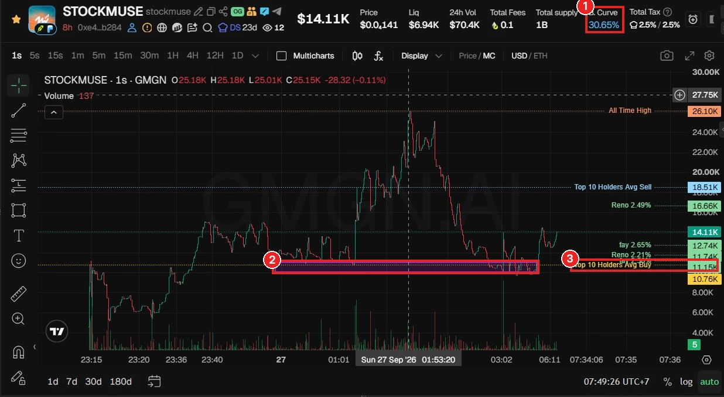Toggle lock all drawings tool
Screen dimensions: 724x397
tap(18, 377)
